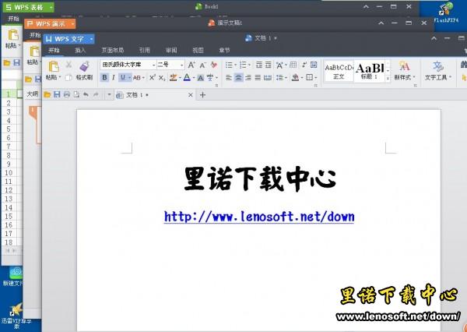
Task: Click the Distributed alignment icon
Action: point(268,78)
